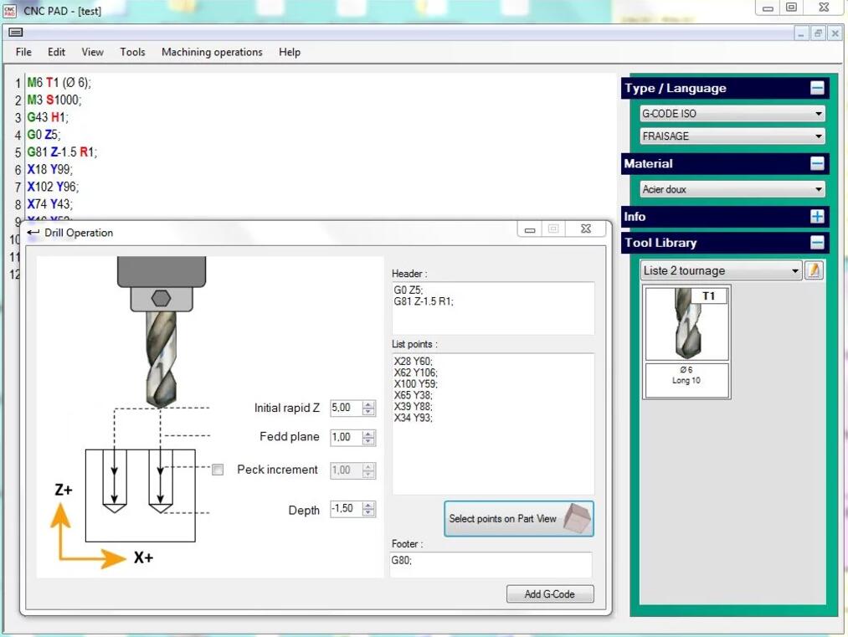848x637 pixels.
Task: Close the inner test document window
Action: (x=835, y=33)
